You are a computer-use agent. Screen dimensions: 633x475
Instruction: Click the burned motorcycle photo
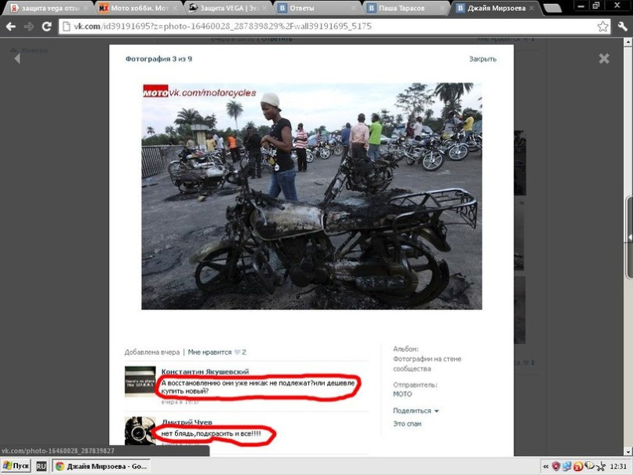(311, 196)
